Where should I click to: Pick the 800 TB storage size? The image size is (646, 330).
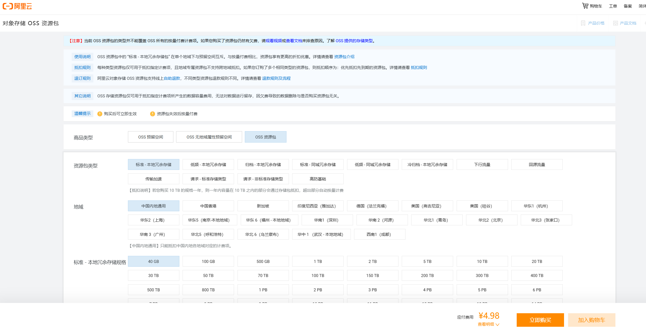tap(208, 290)
